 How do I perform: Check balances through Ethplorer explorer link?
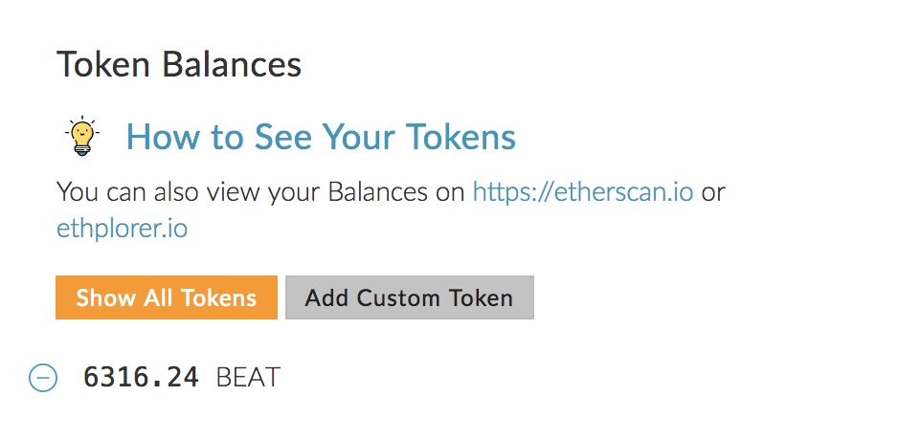(122, 229)
